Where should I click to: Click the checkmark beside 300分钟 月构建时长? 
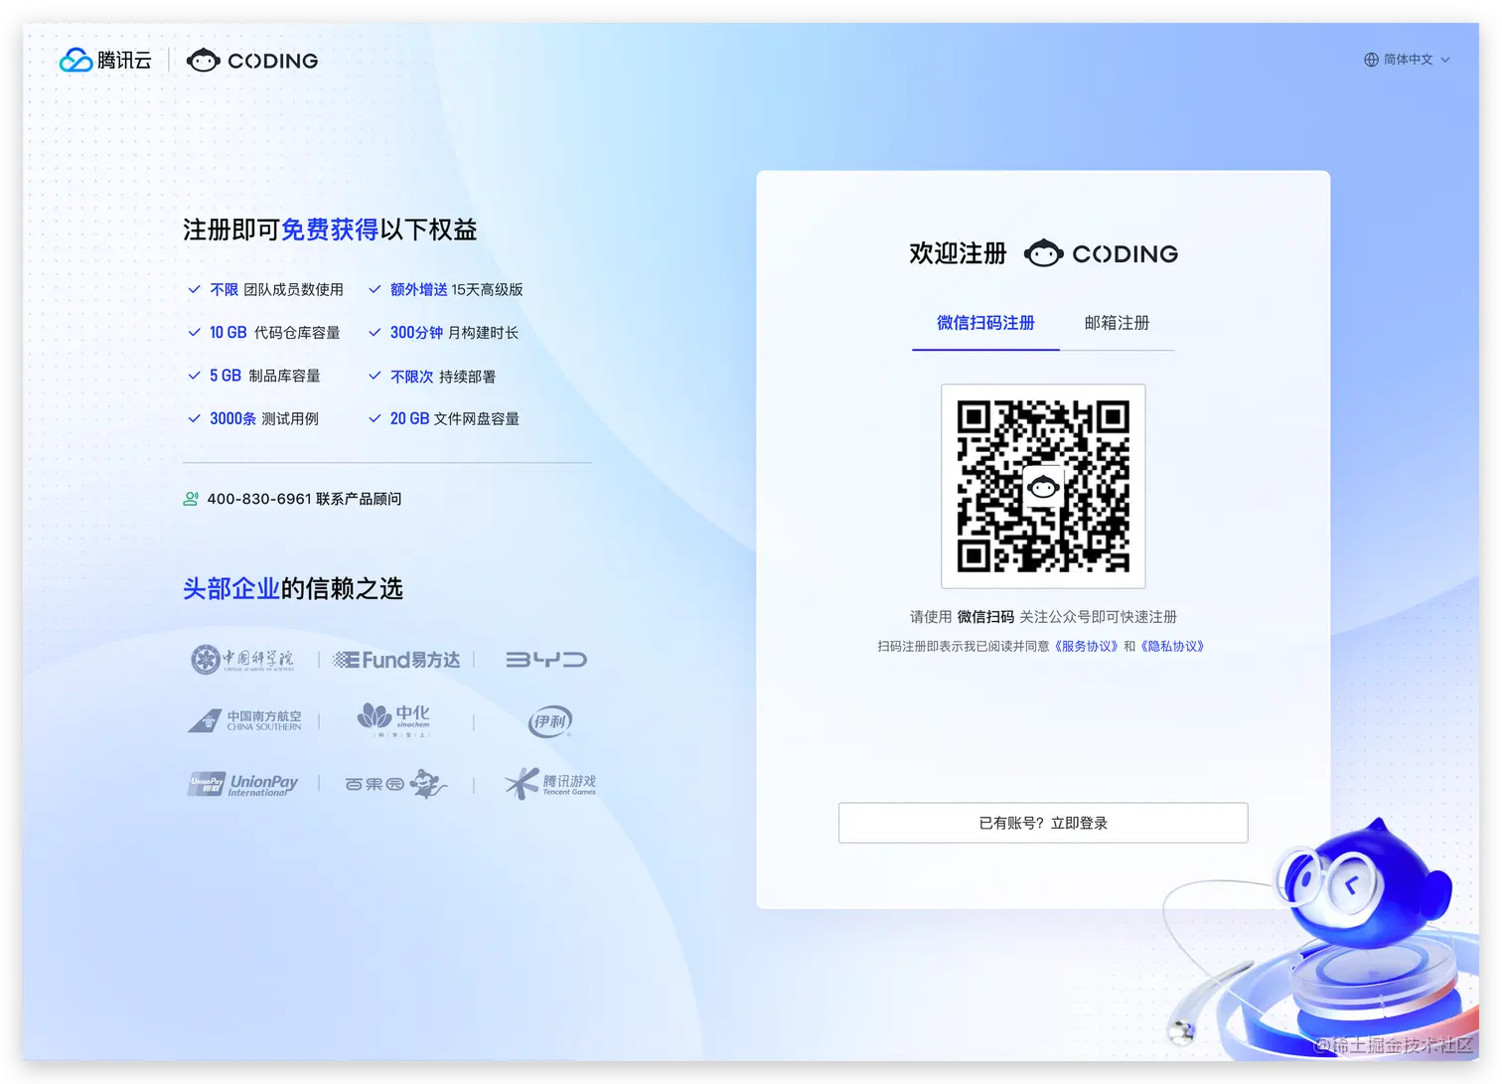point(375,332)
